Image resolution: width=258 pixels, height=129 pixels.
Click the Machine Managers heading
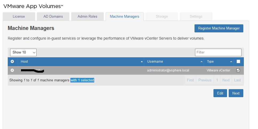coord(31,28)
